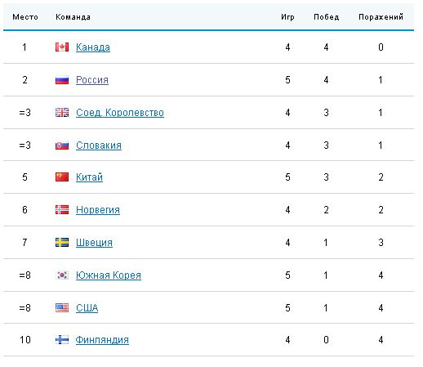Open the Южная Корея team link

(109, 275)
